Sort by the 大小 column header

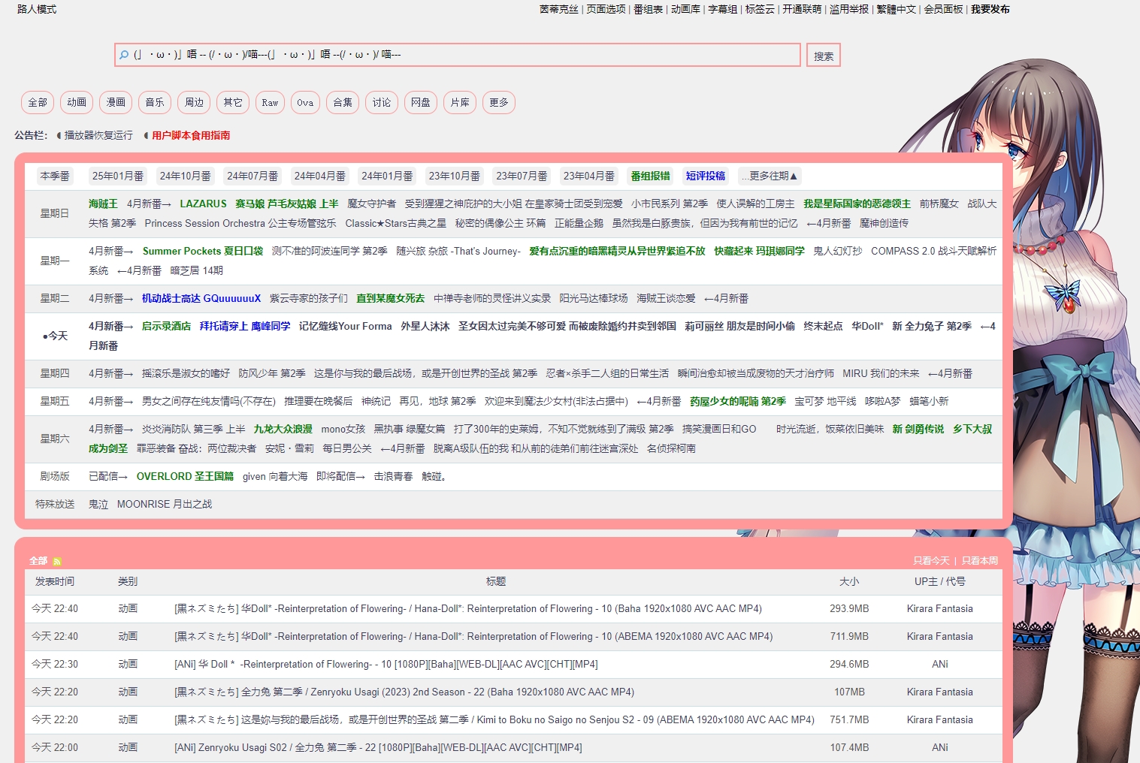point(849,581)
